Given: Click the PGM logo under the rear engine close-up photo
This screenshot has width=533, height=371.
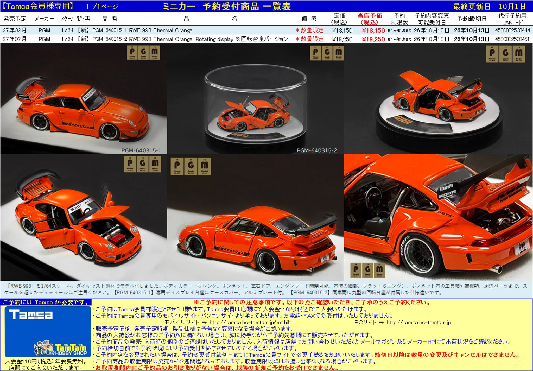Looking at the screenshot, I should [x=367, y=270].
